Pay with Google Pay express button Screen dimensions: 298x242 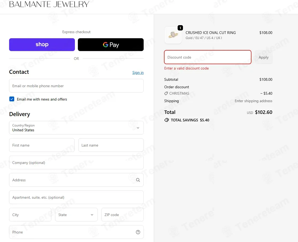pyautogui.click(x=110, y=45)
